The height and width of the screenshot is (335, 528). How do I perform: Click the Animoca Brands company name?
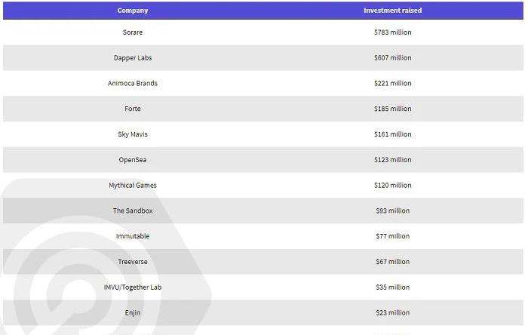tap(132, 83)
